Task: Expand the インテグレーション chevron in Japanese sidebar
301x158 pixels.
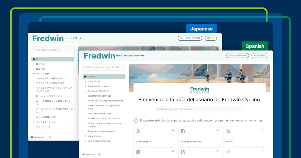Action: [34, 122]
